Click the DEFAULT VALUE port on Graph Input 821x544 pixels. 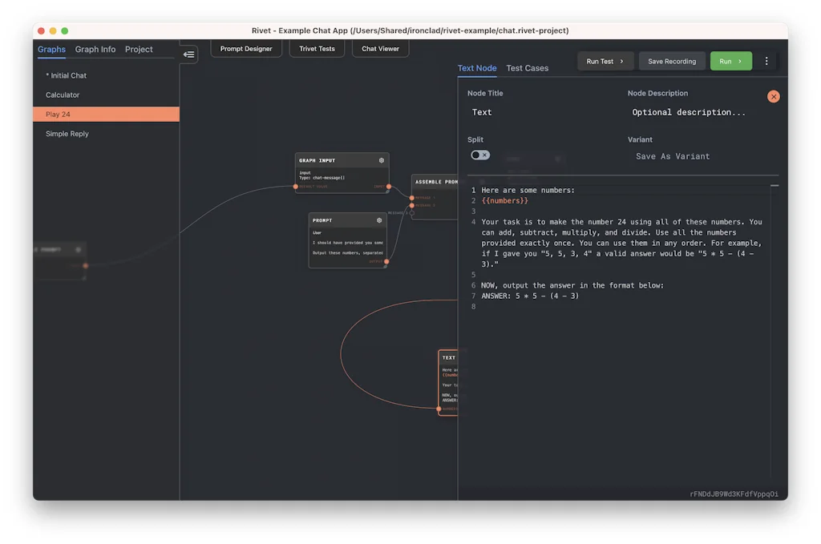click(296, 186)
